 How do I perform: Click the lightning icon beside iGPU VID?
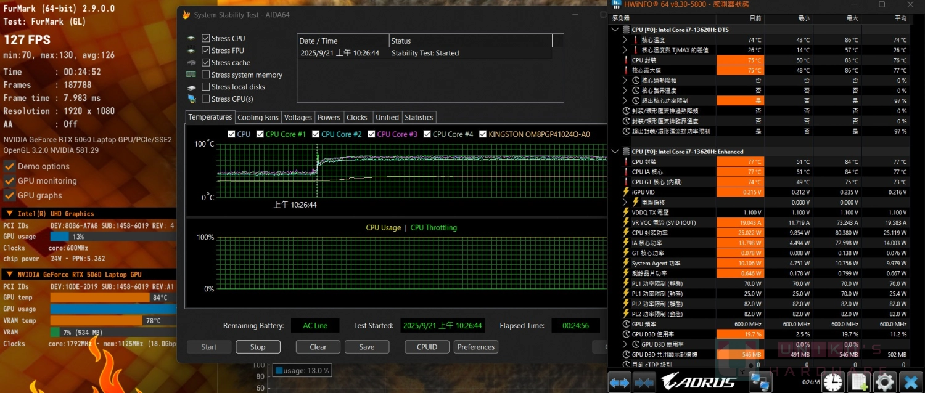click(x=626, y=192)
